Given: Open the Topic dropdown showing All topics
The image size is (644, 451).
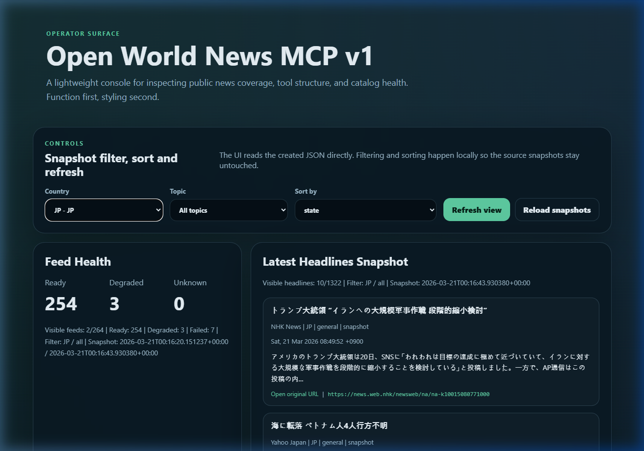Looking at the screenshot, I should 229,210.
